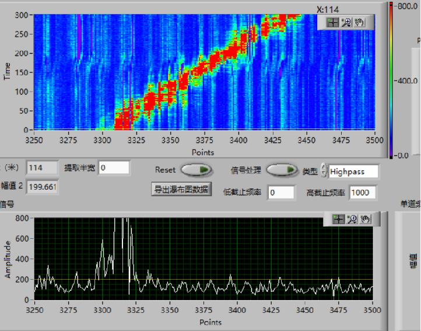
Task: Click the 提取半宽 input field
Action: click(114, 168)
